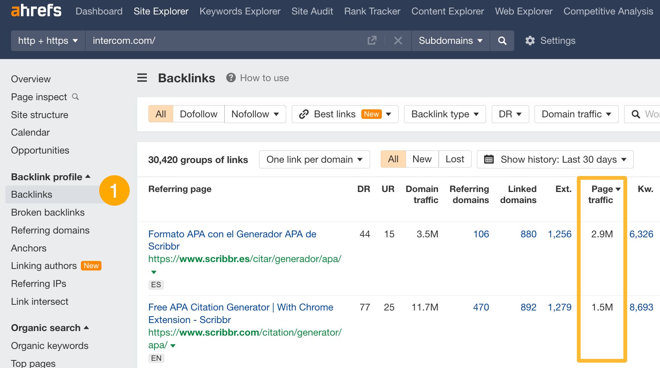Expand the 'One link per domain' dropdown
This screenshot has height=368, width=660.
click(314, 159)
